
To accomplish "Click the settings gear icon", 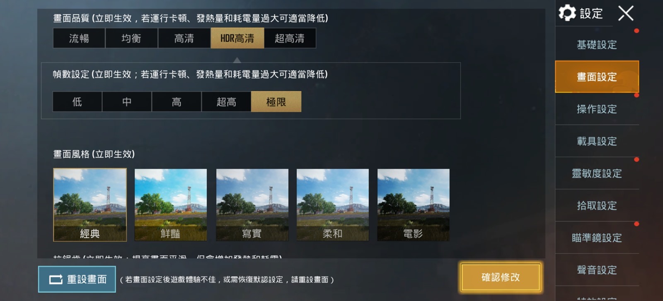I will pos(567,13).
